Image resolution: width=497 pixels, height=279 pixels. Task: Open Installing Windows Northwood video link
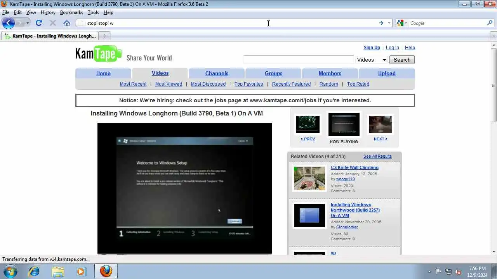pos(355,210)
